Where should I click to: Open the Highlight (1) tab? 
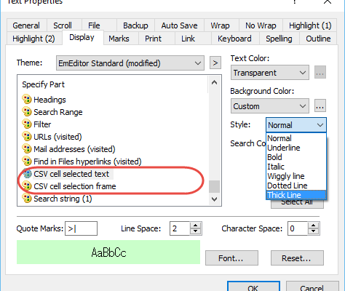pos(310,25)
